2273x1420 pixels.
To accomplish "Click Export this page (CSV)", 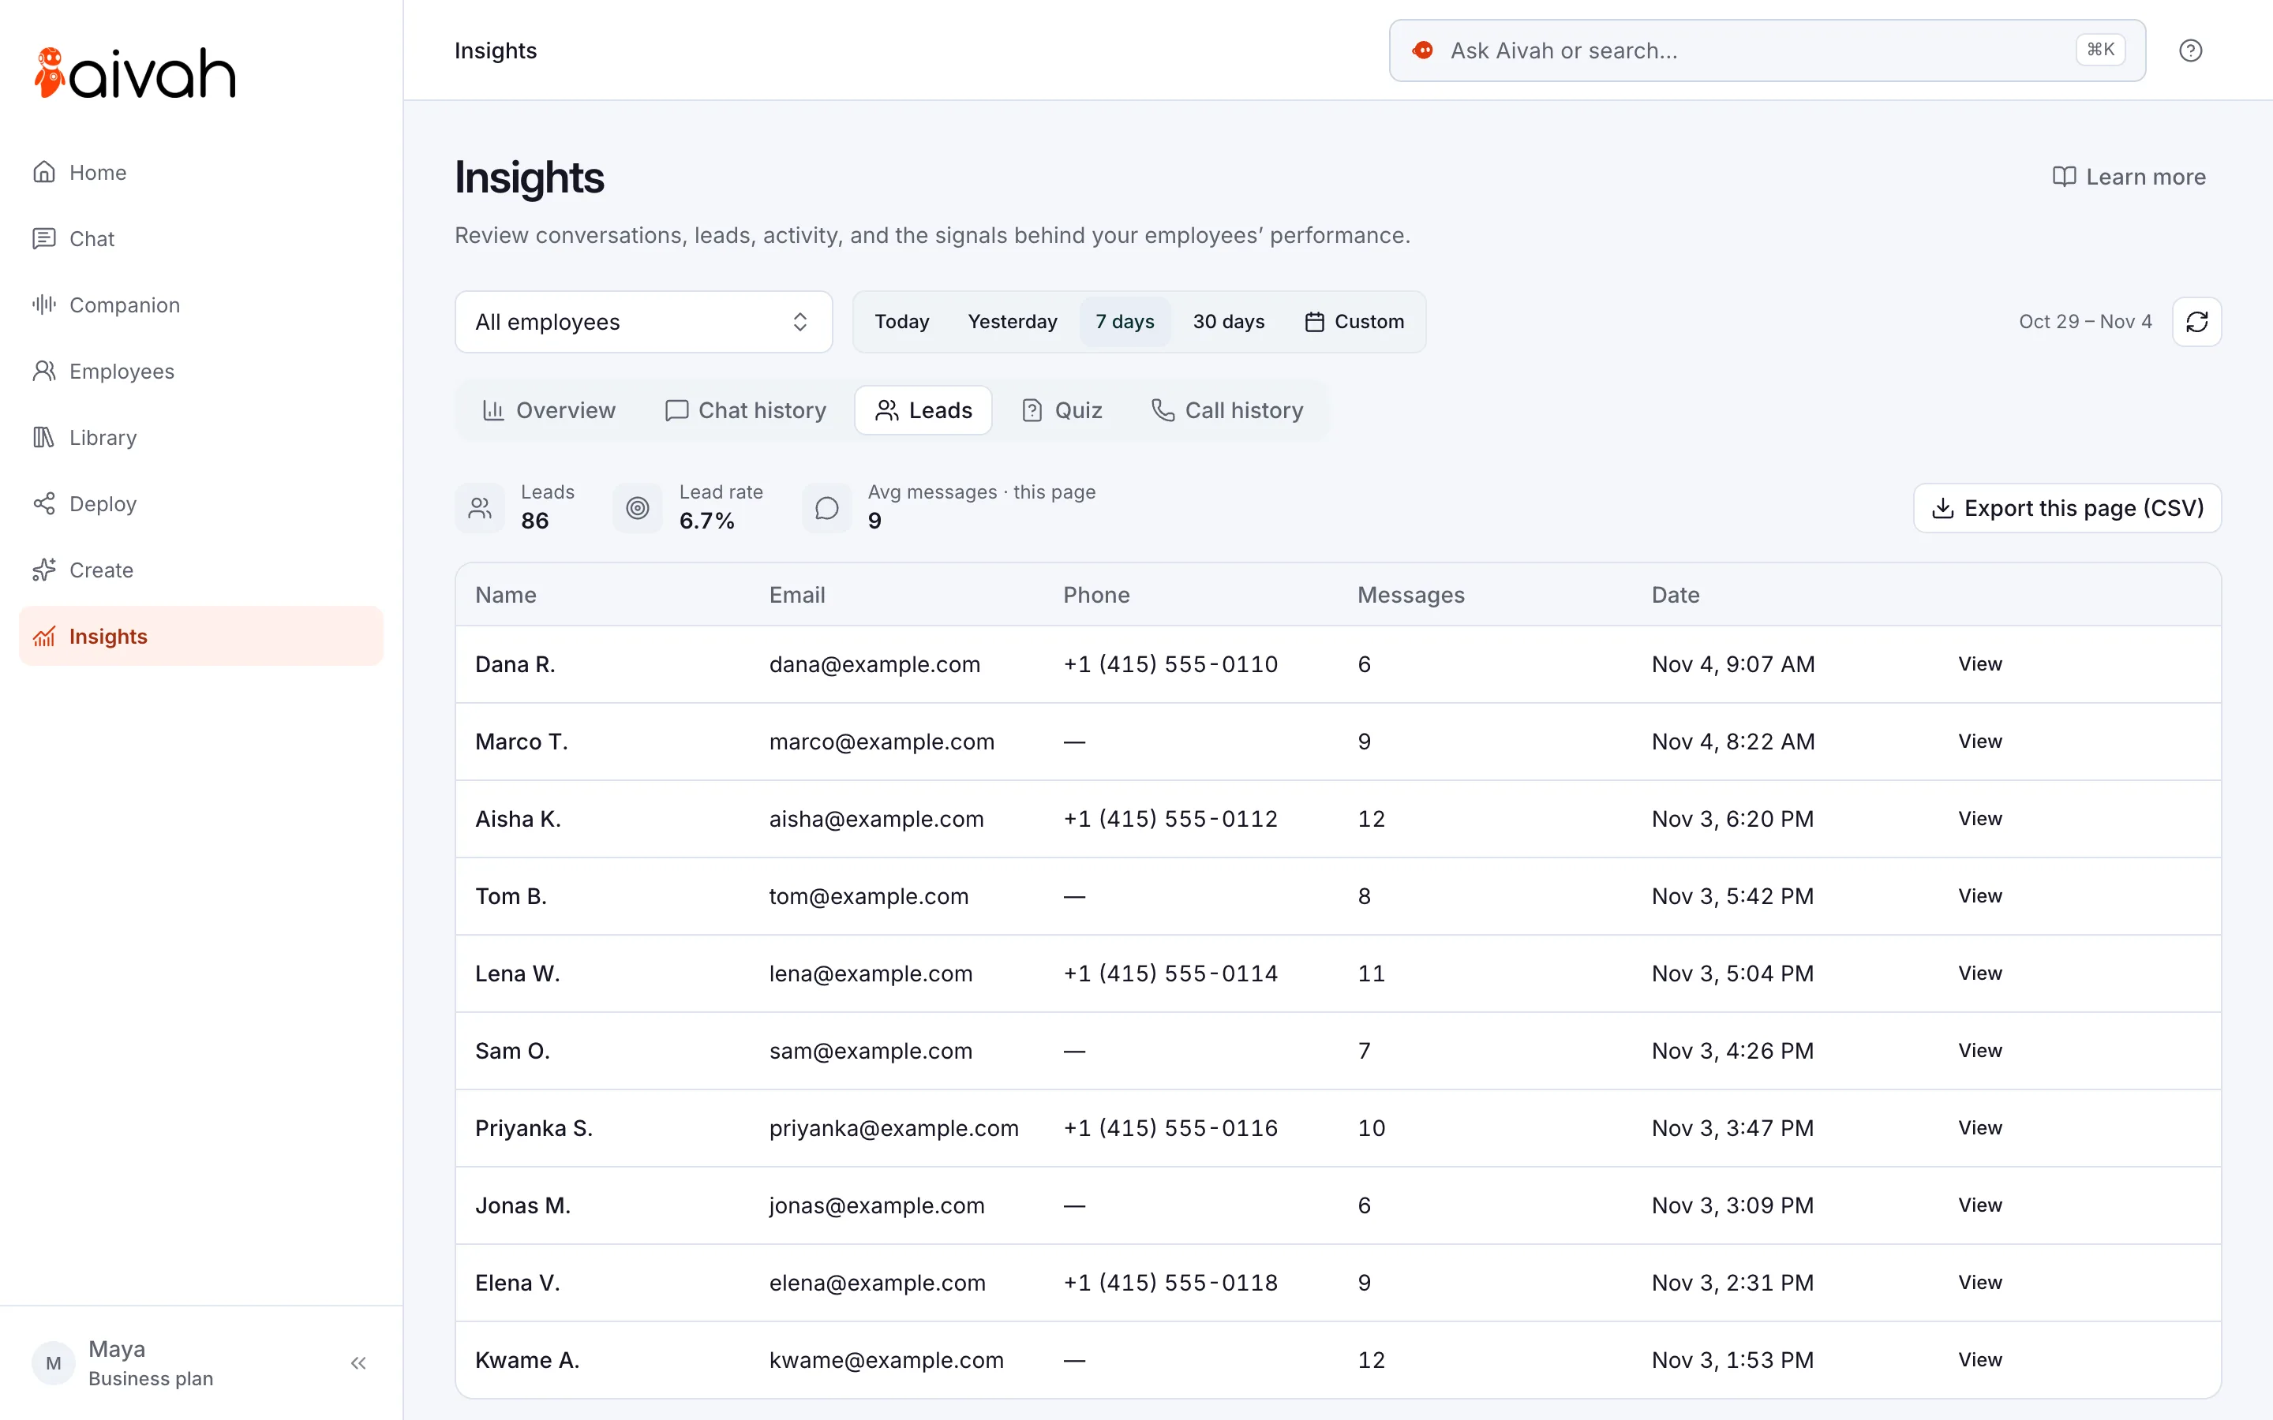I will pyautogui.click(x=2067, y=508).
